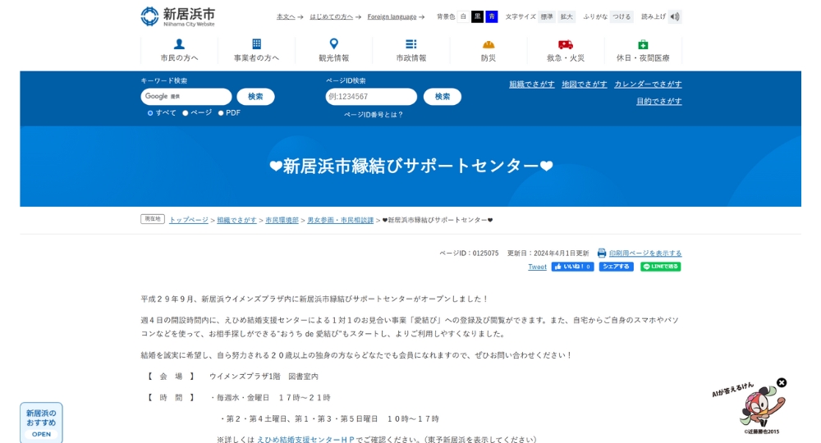Screen dimensions: 821x443
Task: Open ページID番号とは？ help link
Action: coord(374,115)
